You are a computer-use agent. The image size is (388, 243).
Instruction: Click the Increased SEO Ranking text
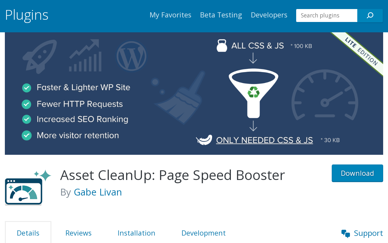click(82, 119)
